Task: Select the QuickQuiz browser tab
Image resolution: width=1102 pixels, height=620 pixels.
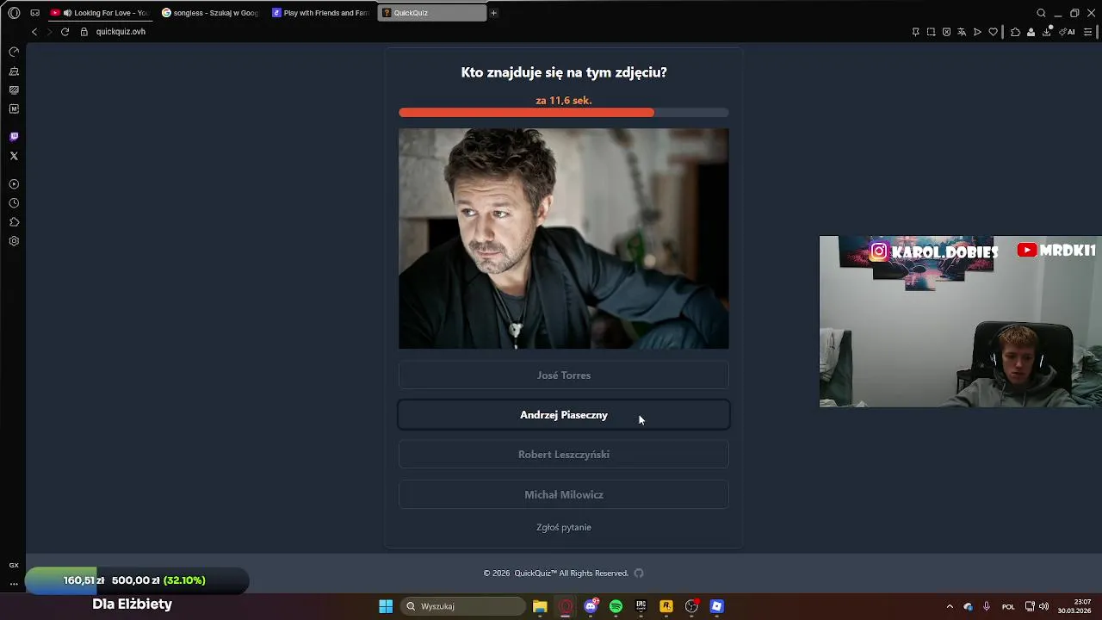Action: click(431, 13)
